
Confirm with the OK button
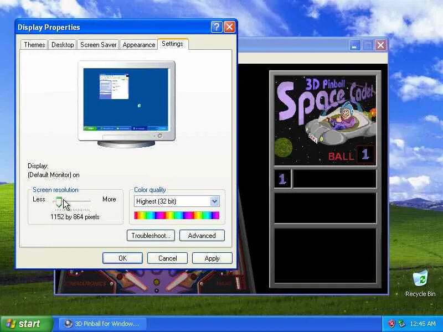point(122,258)
